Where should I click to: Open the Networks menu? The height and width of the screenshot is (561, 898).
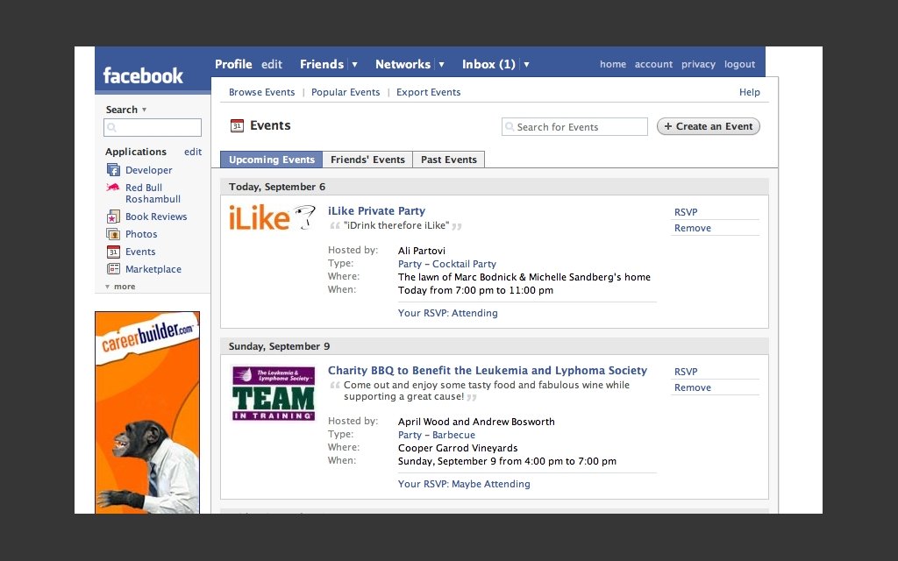pos(403,64)
